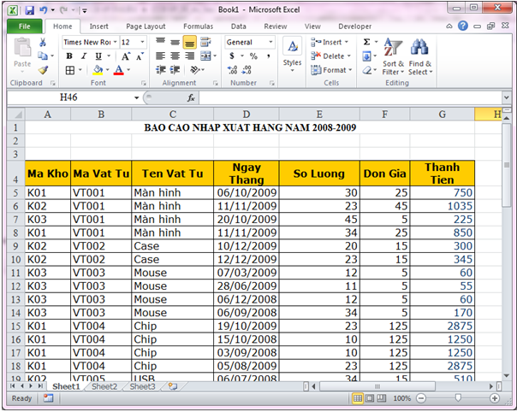Click the Paste clipboard icon

click(x=22, y=49)
